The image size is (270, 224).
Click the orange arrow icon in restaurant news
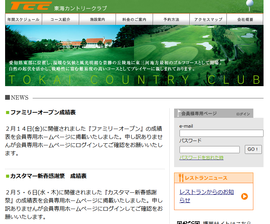point(244,196)
